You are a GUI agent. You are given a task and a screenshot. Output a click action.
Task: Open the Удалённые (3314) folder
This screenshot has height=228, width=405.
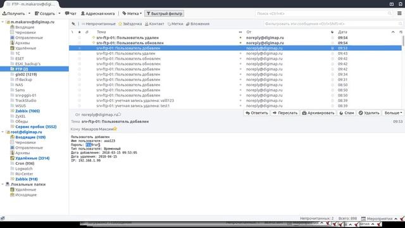(x=32, y=158)
